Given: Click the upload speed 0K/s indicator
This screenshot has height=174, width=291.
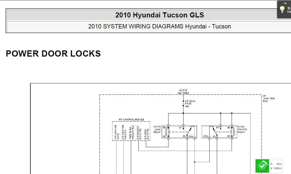Looking at the screenshot, I should pyautogui.click(x=276, y=164).
